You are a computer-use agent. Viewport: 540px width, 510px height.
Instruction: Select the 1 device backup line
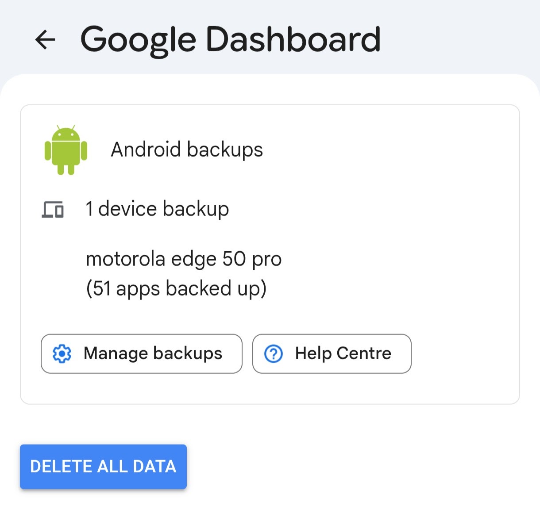pyautogui.click(x=157, y=209)
